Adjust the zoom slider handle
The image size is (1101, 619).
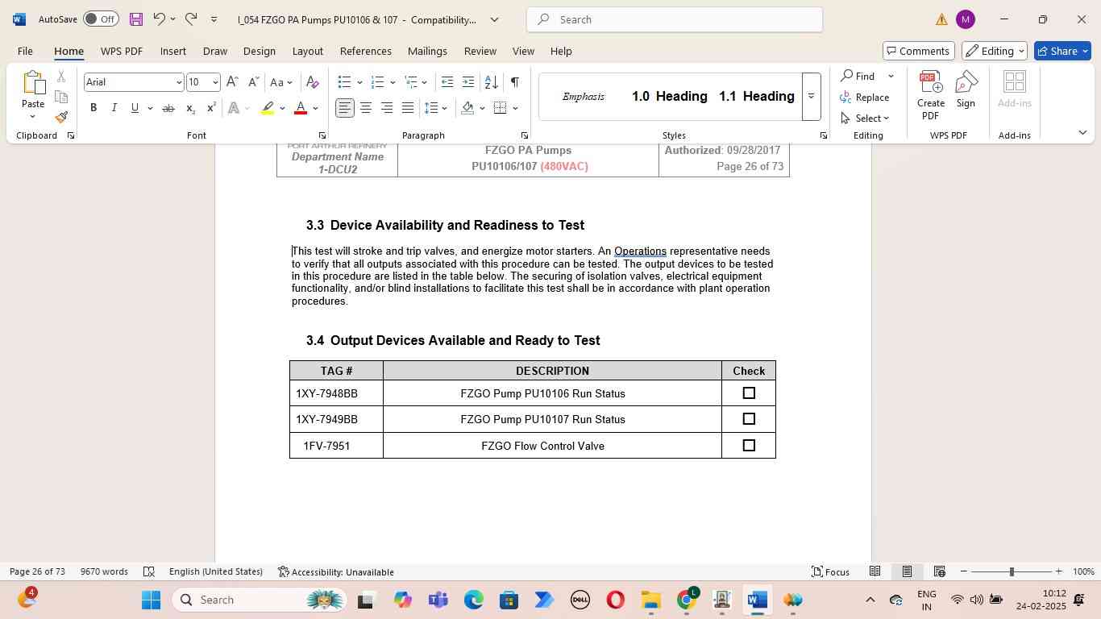point(1012,571)
